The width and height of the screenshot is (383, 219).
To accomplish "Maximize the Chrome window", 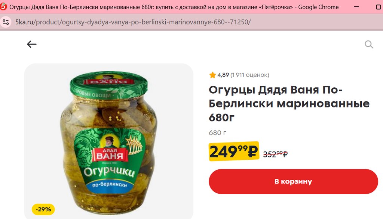I will pos(379,7).
